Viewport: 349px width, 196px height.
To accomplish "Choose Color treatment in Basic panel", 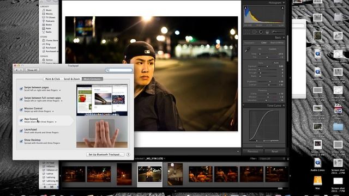I will point(264,42).
